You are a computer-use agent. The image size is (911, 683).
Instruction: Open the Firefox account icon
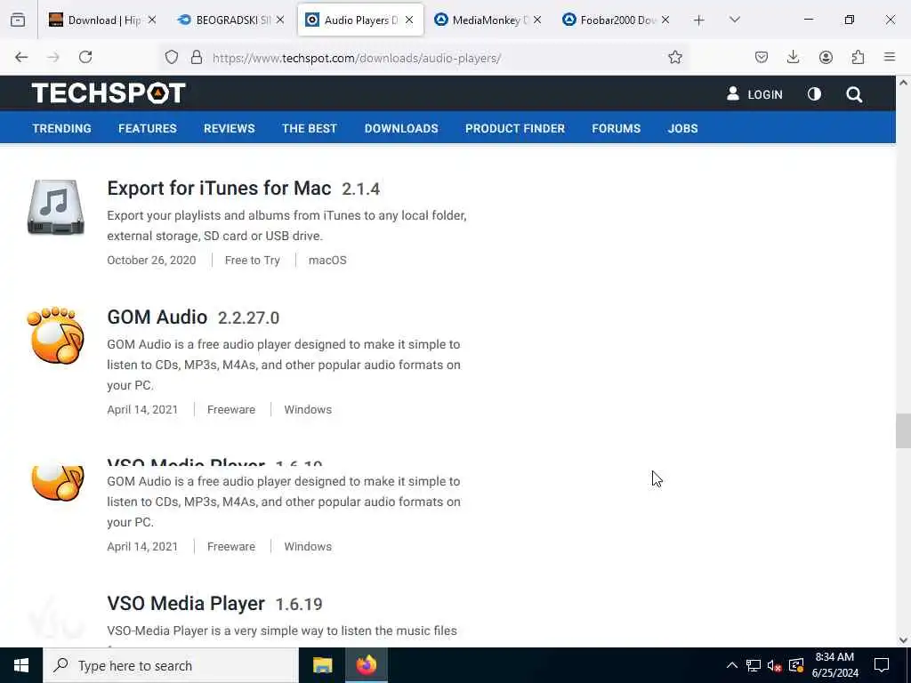(x=826, y=57)
